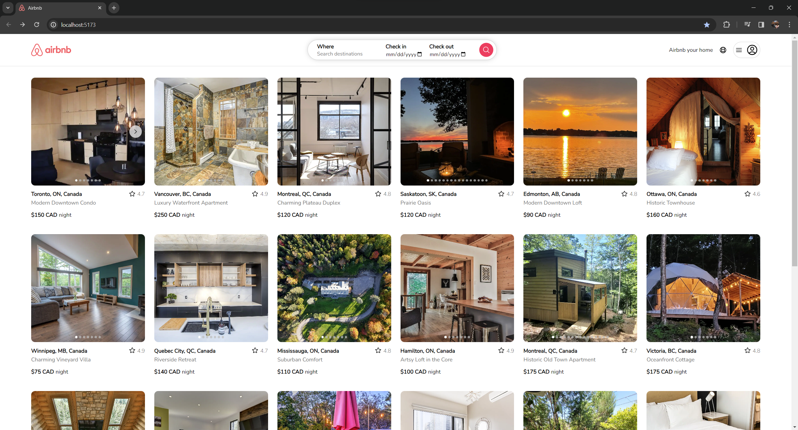798x430 pixels.
Task: Open the Mississauga aerial photo
Action: click(334, 288)
